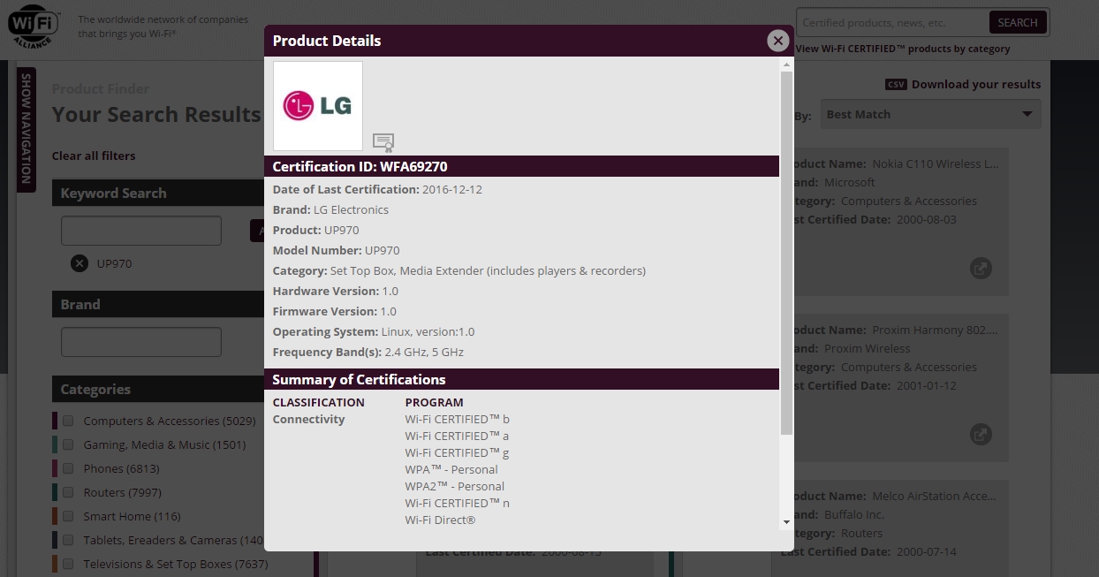Viewport: 1099px width, 577px height.
Task: Click the dialog vertical scrollbar thumb
Action: point(786,253)
